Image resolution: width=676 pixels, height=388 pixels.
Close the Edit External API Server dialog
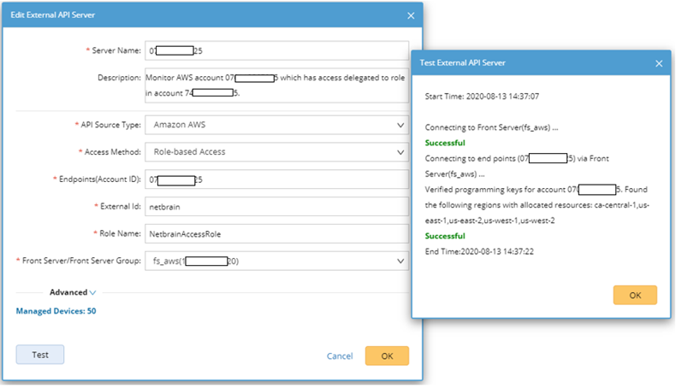tap(411, 15)
